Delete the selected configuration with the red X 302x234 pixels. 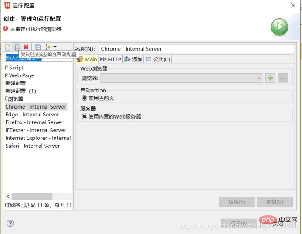(x=26, y=47)
